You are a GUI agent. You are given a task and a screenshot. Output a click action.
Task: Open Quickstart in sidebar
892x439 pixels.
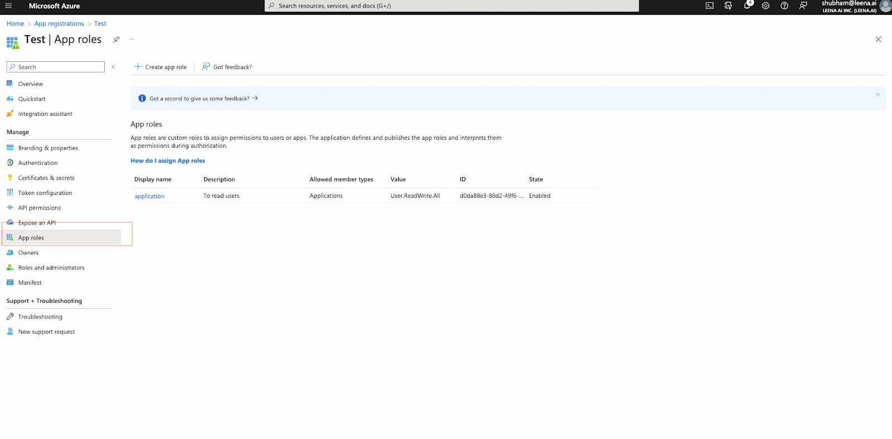coord(32,99)
